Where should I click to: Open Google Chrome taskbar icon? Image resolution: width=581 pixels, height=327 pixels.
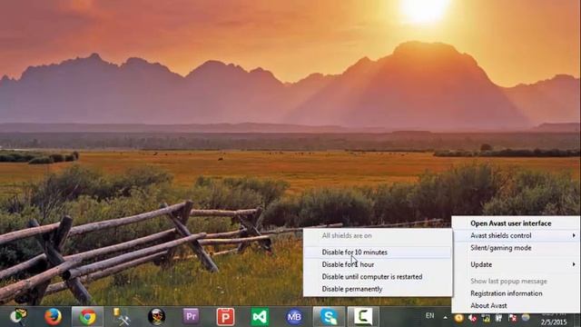point(87,317)
